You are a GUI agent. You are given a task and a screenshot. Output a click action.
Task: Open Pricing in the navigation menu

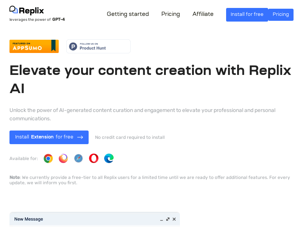point(170,14)
